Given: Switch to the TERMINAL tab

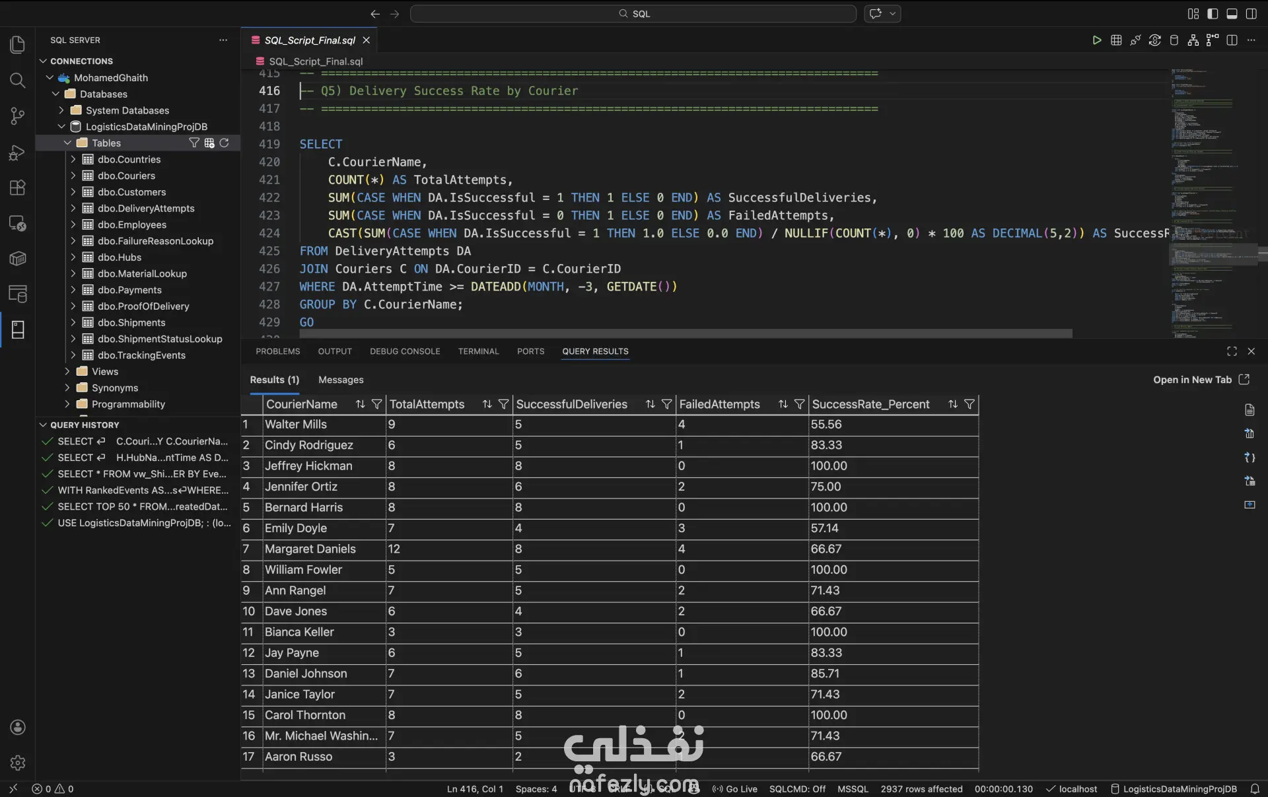Looking at the screenshot, I should (478, 351).
